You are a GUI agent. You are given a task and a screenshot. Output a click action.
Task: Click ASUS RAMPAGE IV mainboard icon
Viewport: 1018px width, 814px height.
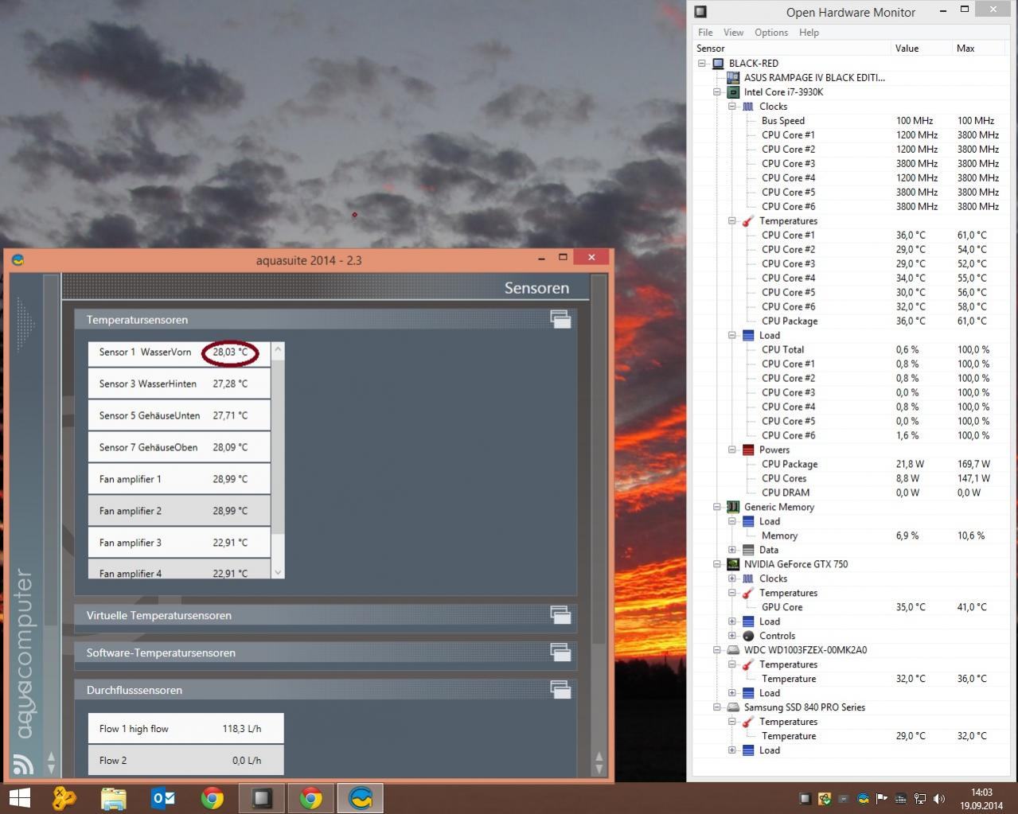click(733, 77)
